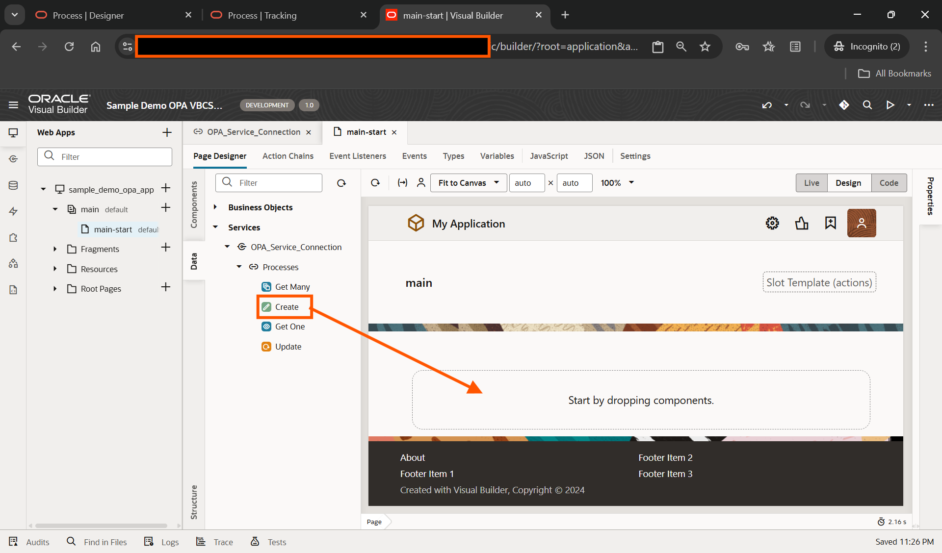Image resolution: width=942 pixels, height=553 pixels.
Task: Select the Business Objects database icon in sidebar
Action: click(13, 185)
